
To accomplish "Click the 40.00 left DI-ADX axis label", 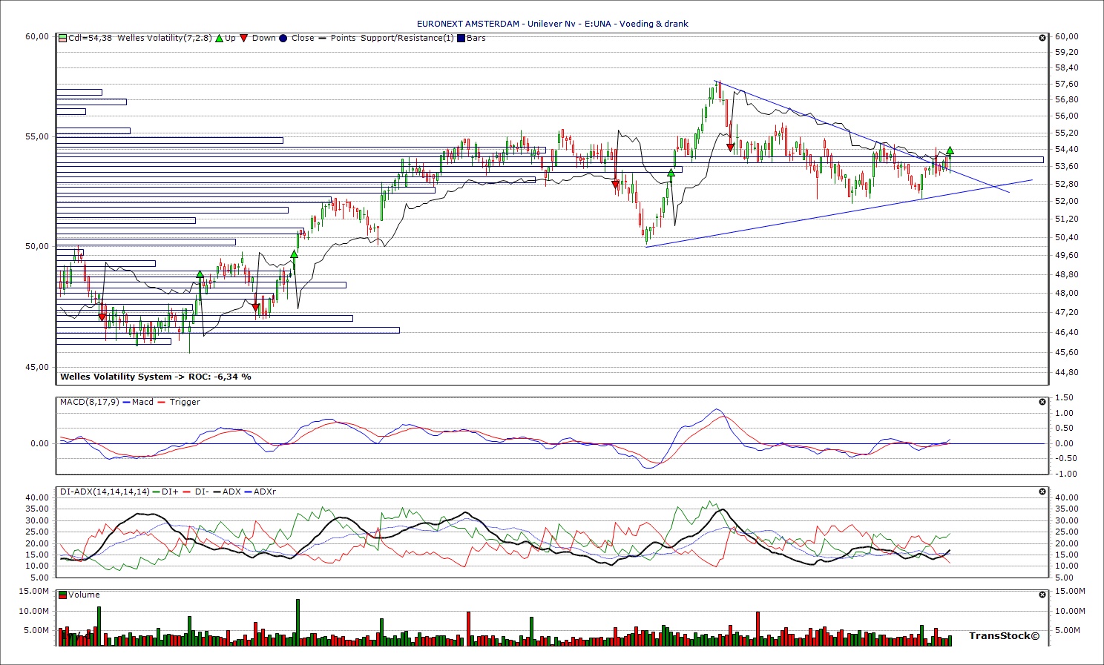I will [37, 497].
